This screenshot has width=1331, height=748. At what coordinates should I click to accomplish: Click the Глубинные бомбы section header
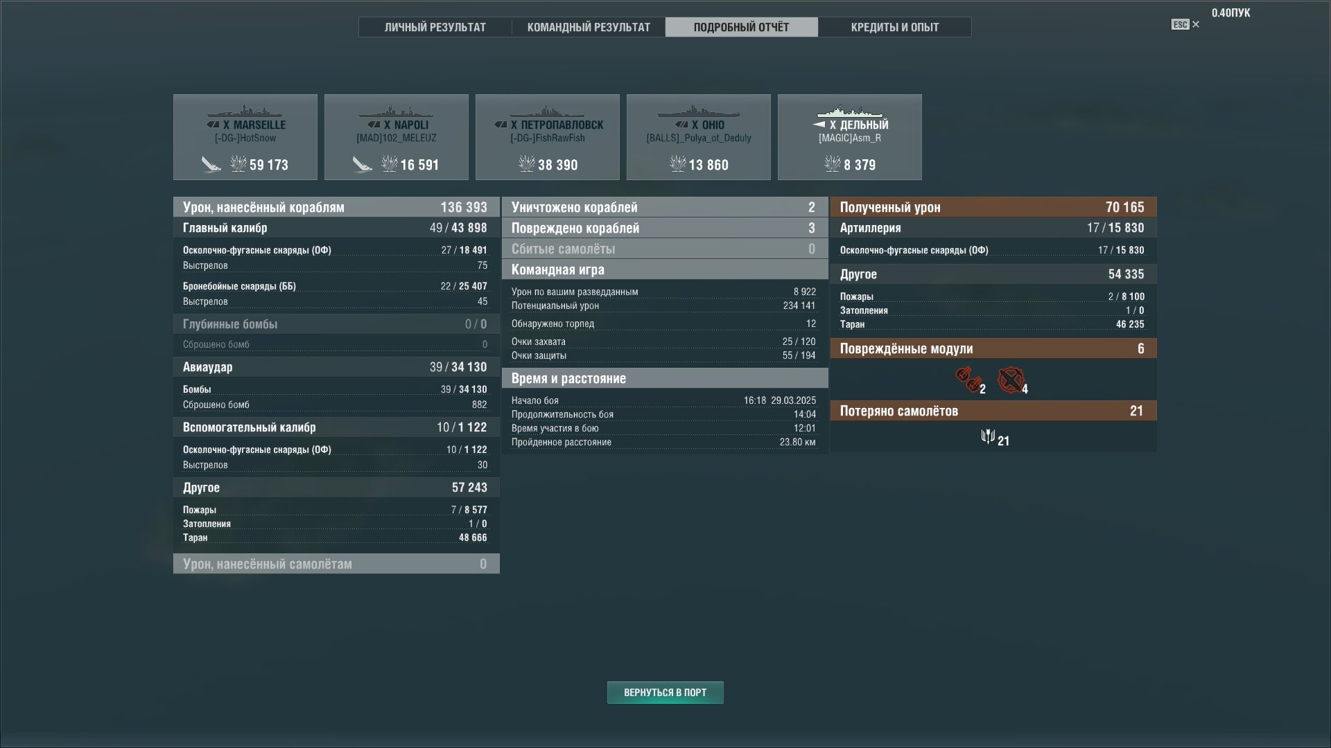pos(336,324)
